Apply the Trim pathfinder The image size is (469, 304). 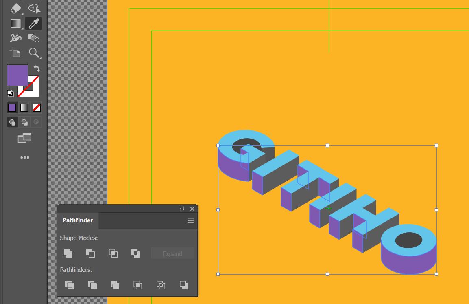click(92, 285)
